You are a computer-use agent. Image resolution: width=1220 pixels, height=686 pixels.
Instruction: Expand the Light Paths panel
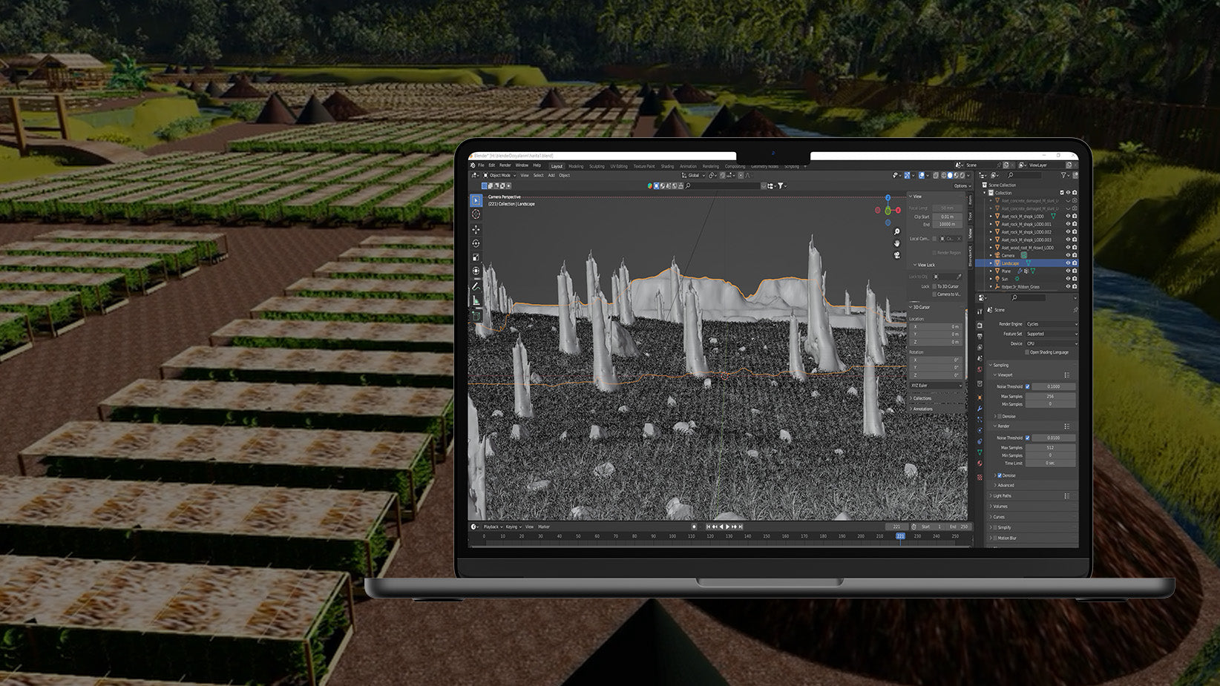[1002, 495]
